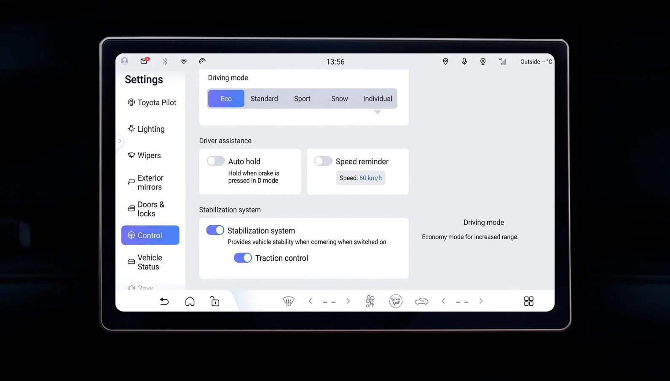
Task: Tap the fan OFF climate icon
Action: click(370, 301)
